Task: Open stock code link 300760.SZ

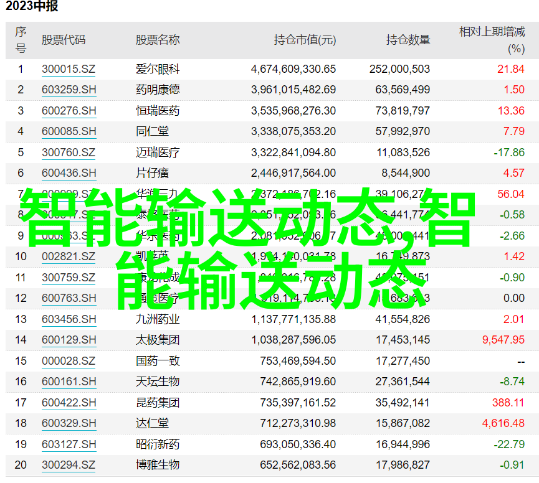Action: coord(69,152)
